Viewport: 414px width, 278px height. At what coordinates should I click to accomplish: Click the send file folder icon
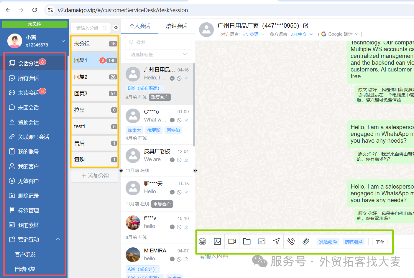(x=247, y=242)
